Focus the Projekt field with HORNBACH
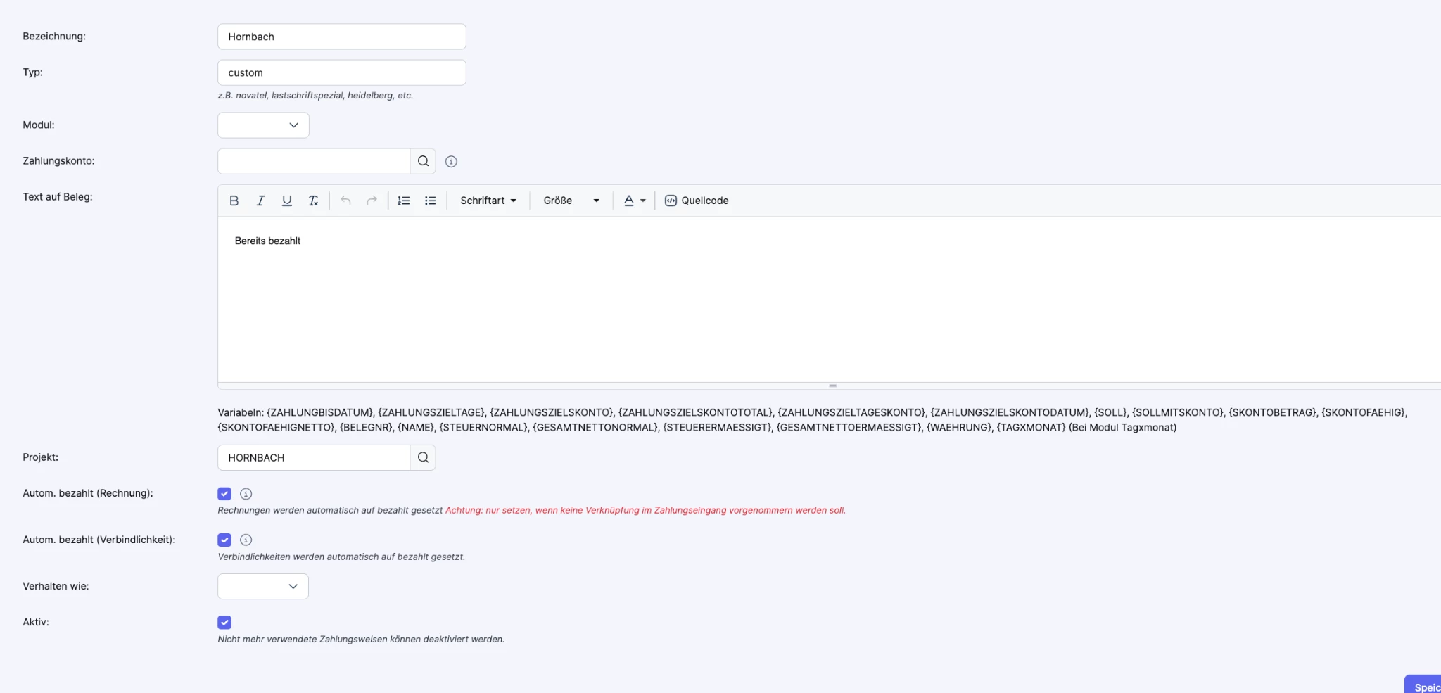This screenshot has height=693, width=1441. (314, 457)
